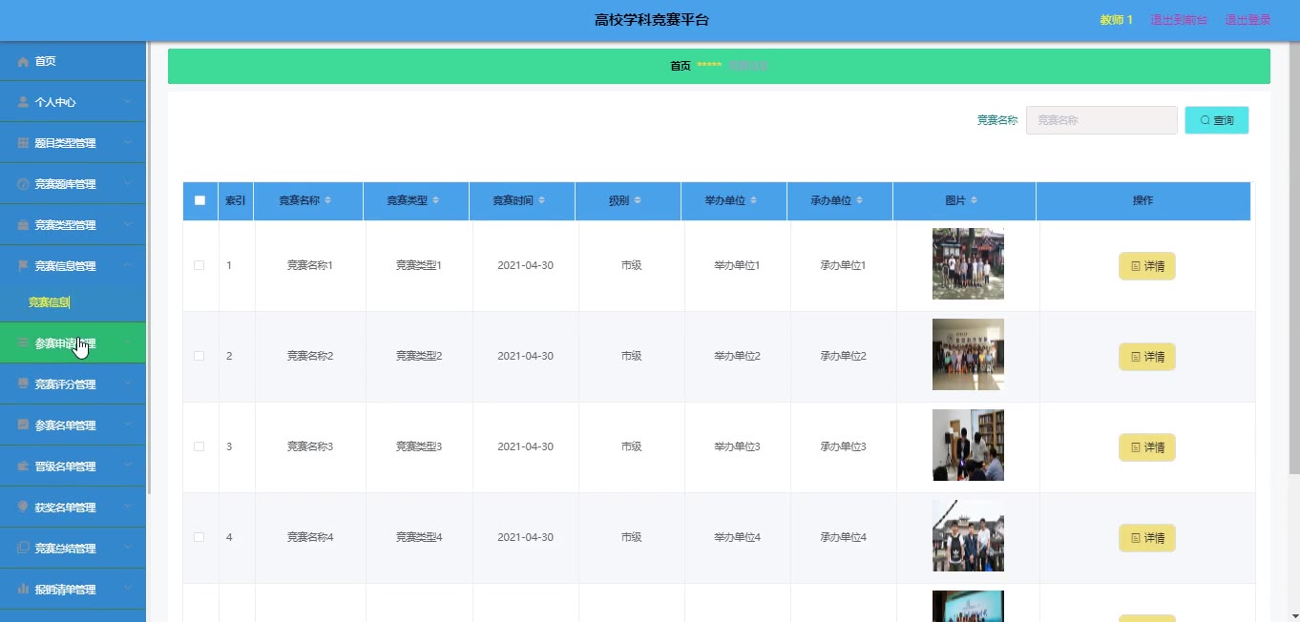Check the checkbox for row 竞赛名称1
Image resolution: width=1300 pixels, height=622 pixels.
(199, 265)
